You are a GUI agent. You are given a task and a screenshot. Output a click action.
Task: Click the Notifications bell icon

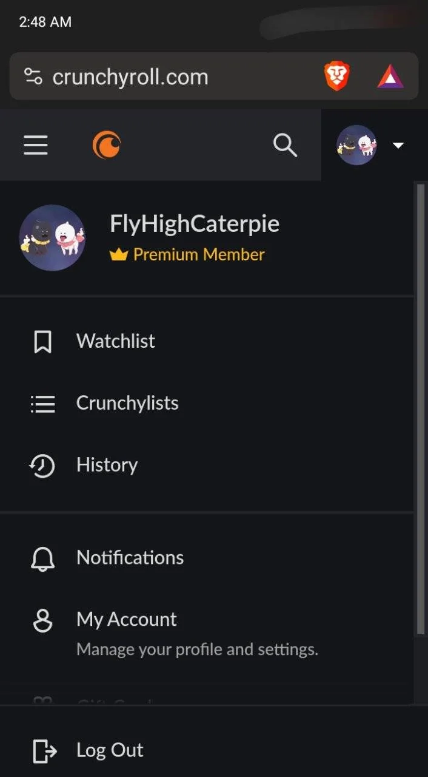coord(42,558)
